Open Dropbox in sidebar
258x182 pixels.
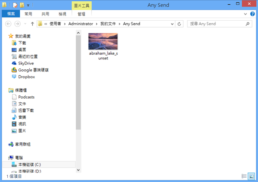pyautogui.click(x=27, y=77)
